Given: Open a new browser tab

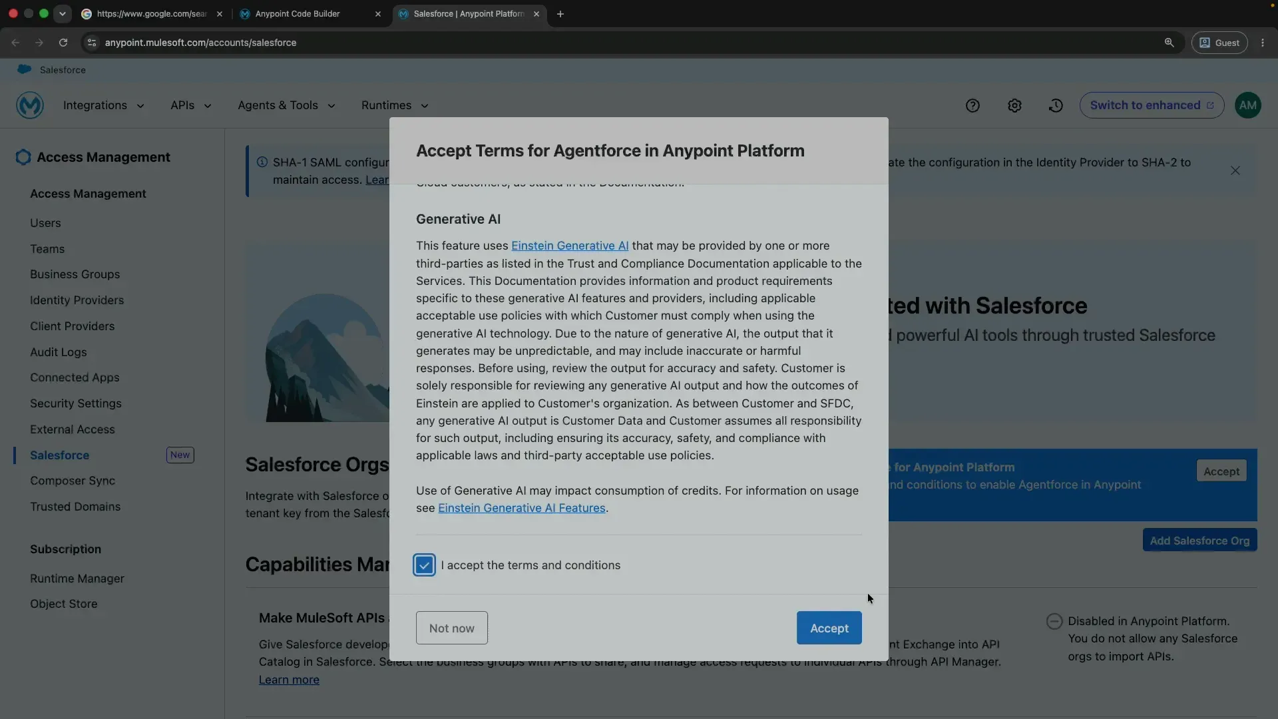Looking at the screenshot, I should tap(560, 14).
